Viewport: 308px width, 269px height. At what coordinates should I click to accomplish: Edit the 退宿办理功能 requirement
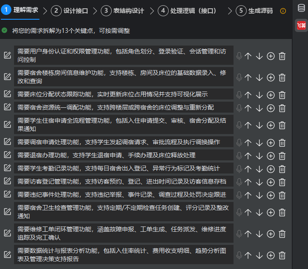7,155
